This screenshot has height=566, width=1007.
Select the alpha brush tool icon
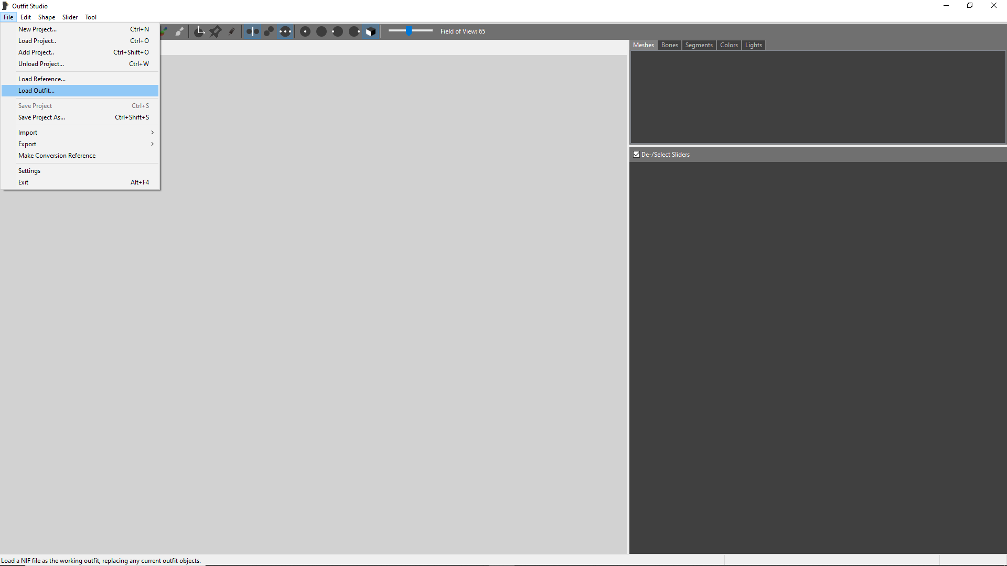(x=180, y=31)
